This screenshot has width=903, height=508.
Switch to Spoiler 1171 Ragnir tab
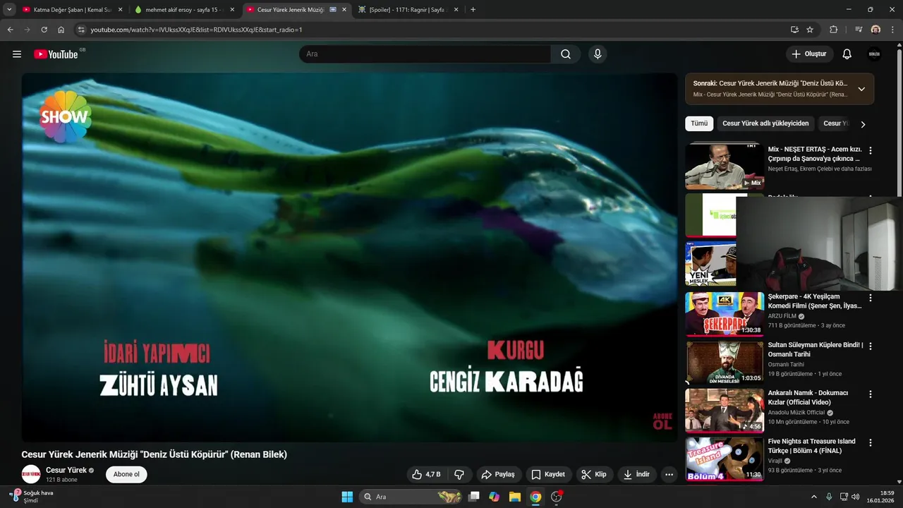click(409, 10)
